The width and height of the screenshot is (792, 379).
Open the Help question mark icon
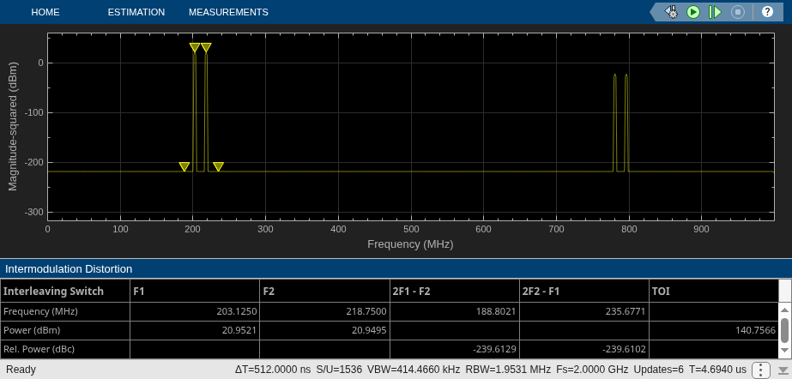point(767,12)
